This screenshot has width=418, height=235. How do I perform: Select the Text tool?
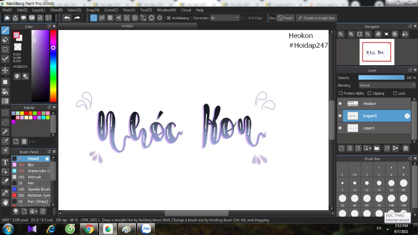5,162
